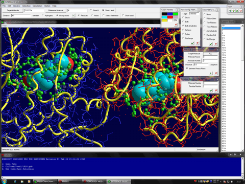Image resolution: width=245 pixels, height=184 pixels.
Task: Toggle the Show Label checkbox
Action: [x=103, y=10]
